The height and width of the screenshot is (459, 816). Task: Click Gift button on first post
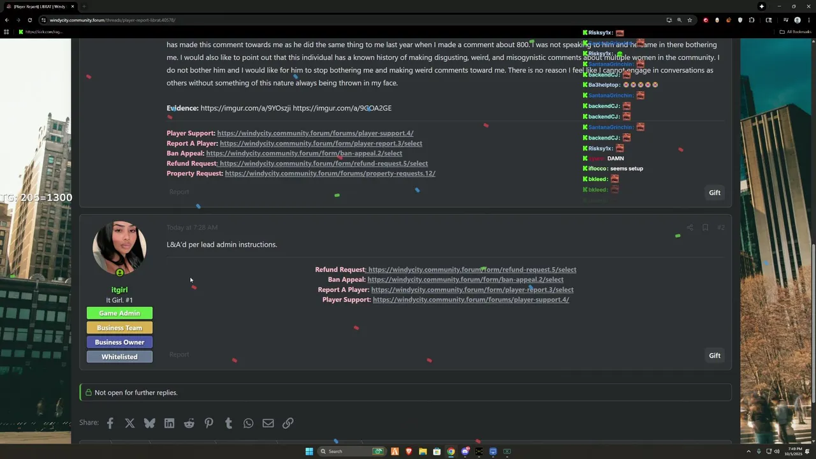pos(715,193)
